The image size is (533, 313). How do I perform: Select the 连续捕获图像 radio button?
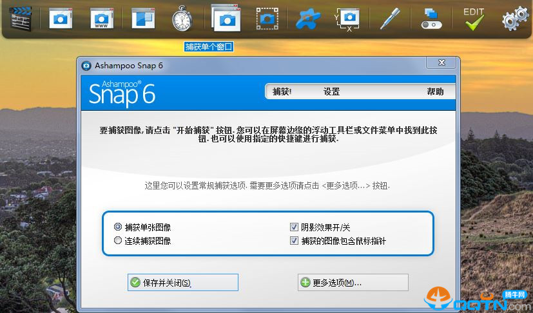(118, 241)
